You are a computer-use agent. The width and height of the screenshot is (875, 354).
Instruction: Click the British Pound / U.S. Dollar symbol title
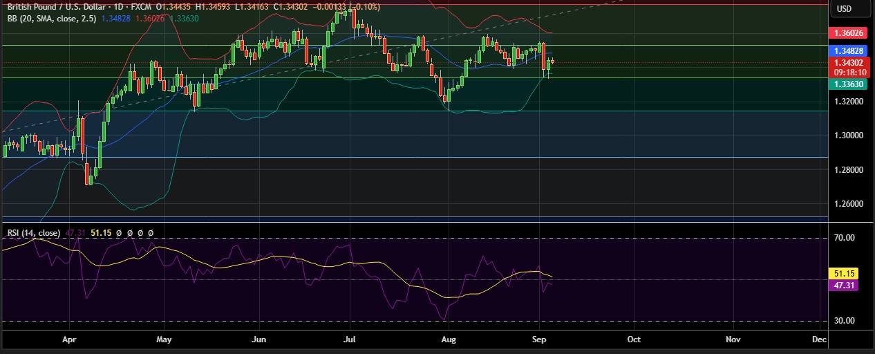click(57, 7)
